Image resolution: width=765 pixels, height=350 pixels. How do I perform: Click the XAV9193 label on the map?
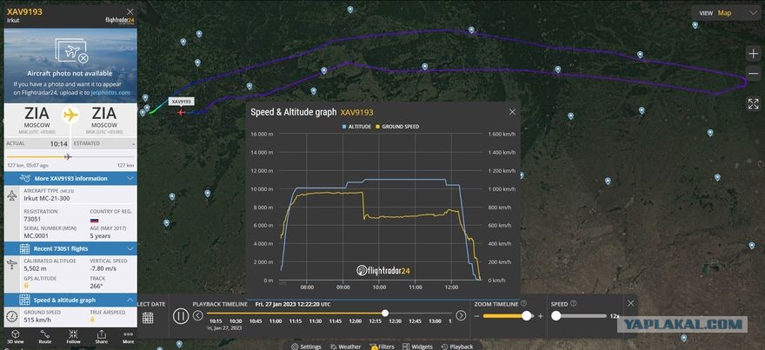tap(181, 102)
